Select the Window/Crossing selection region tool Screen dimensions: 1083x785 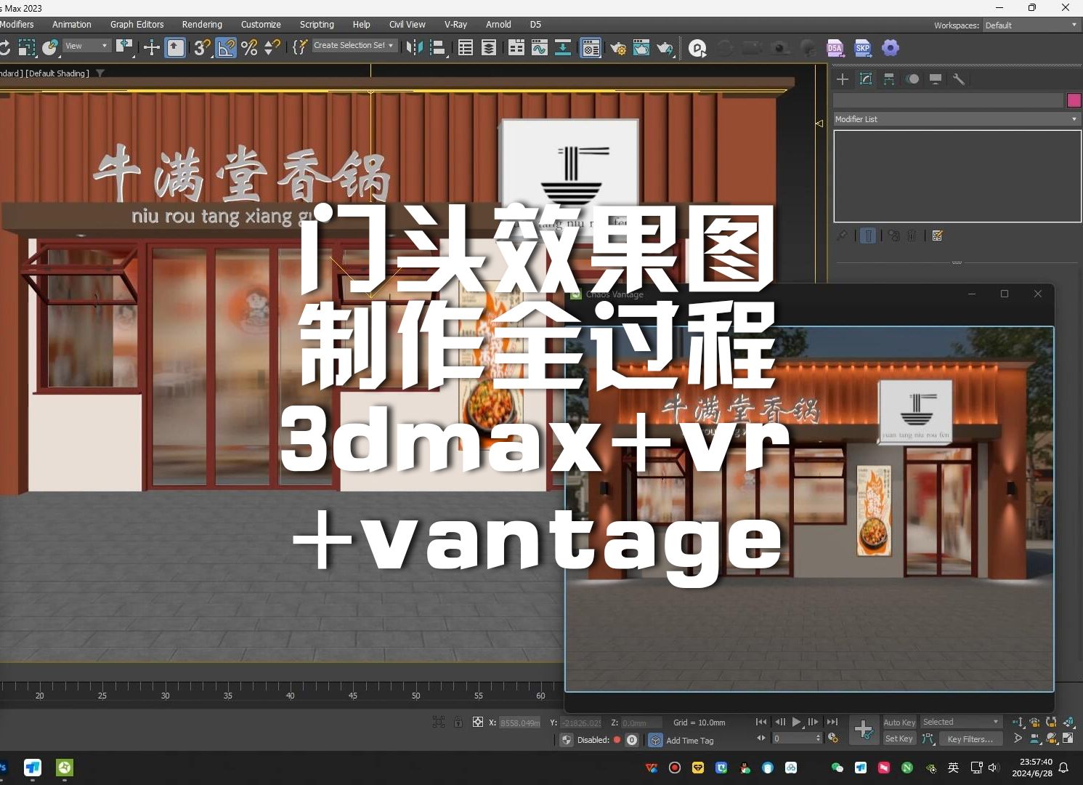(x=27, y=48)
